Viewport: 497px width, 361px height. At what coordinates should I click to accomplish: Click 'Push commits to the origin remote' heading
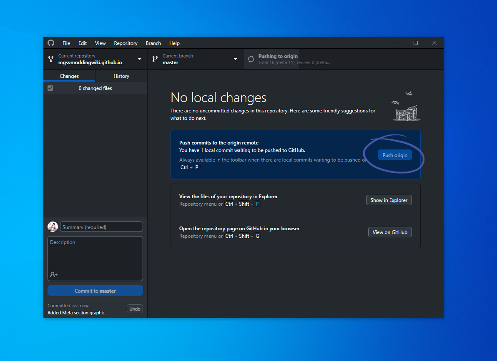[219, 143]
